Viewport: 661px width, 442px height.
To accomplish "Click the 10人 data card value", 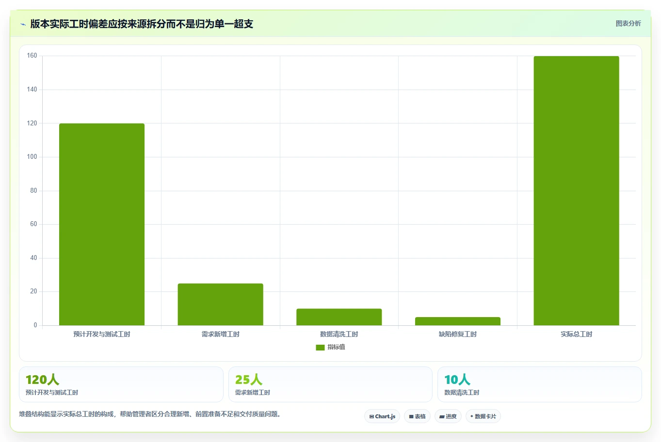I will [x=457, y=380].
